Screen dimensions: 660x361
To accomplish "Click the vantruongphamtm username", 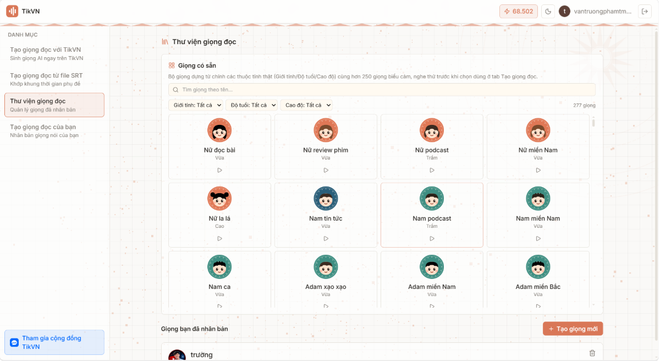I will point(603,11).
